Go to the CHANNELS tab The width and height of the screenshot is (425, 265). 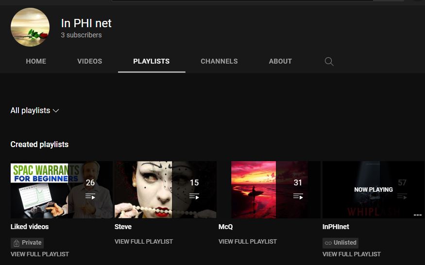[219, 62]
